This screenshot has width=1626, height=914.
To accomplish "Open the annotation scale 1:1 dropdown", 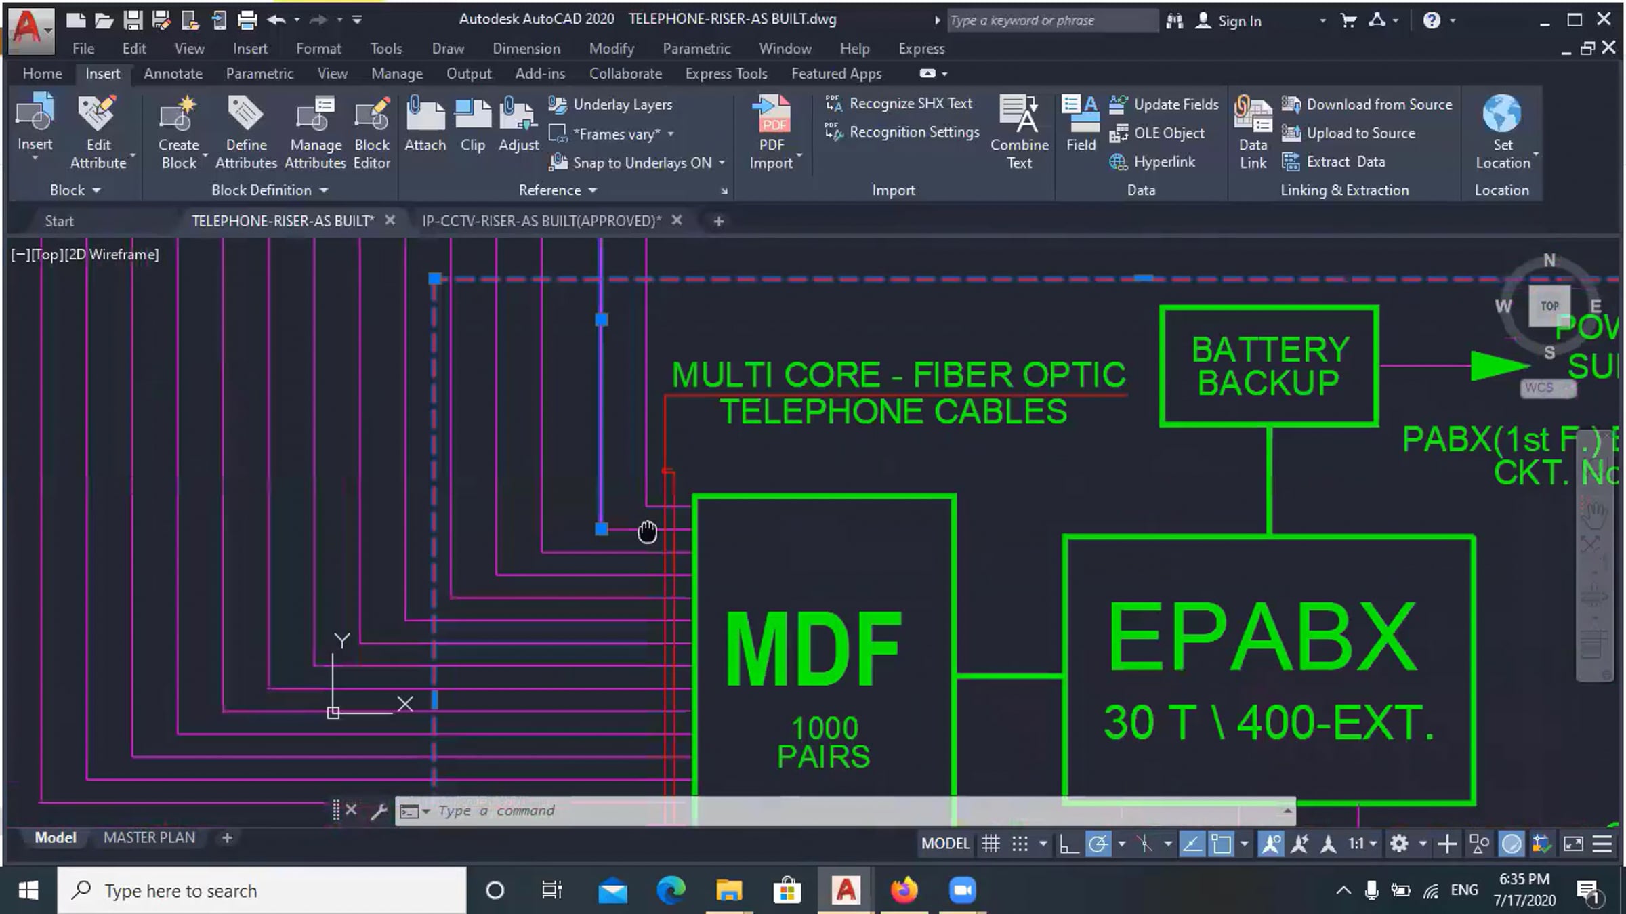I will click(x=1362, y=844).
